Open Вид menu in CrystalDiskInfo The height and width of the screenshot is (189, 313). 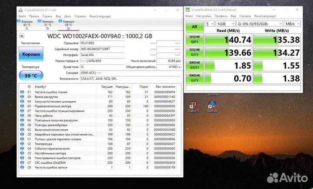click(58, 17)
